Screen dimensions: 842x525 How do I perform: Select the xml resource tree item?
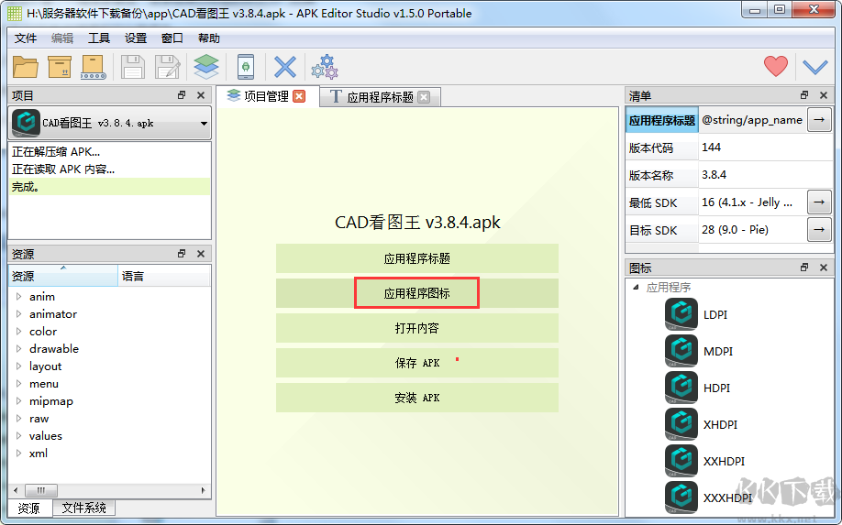[x=39, y=454]
